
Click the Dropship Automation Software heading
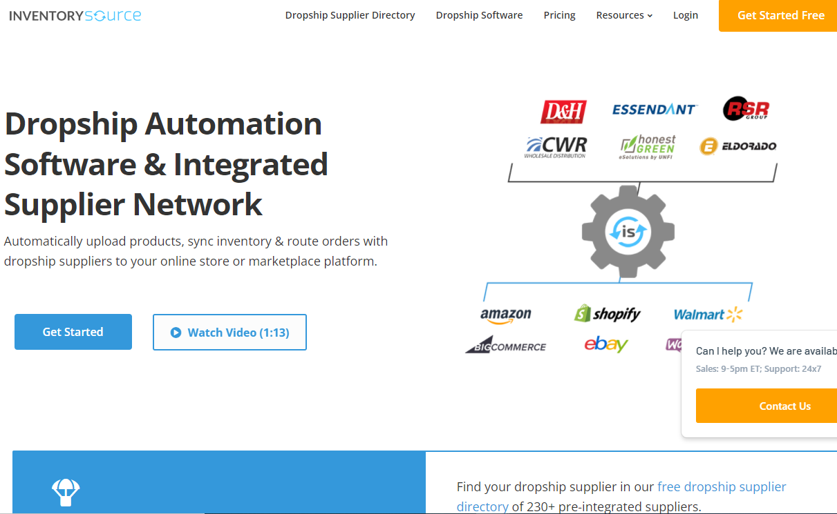point(167,164)
